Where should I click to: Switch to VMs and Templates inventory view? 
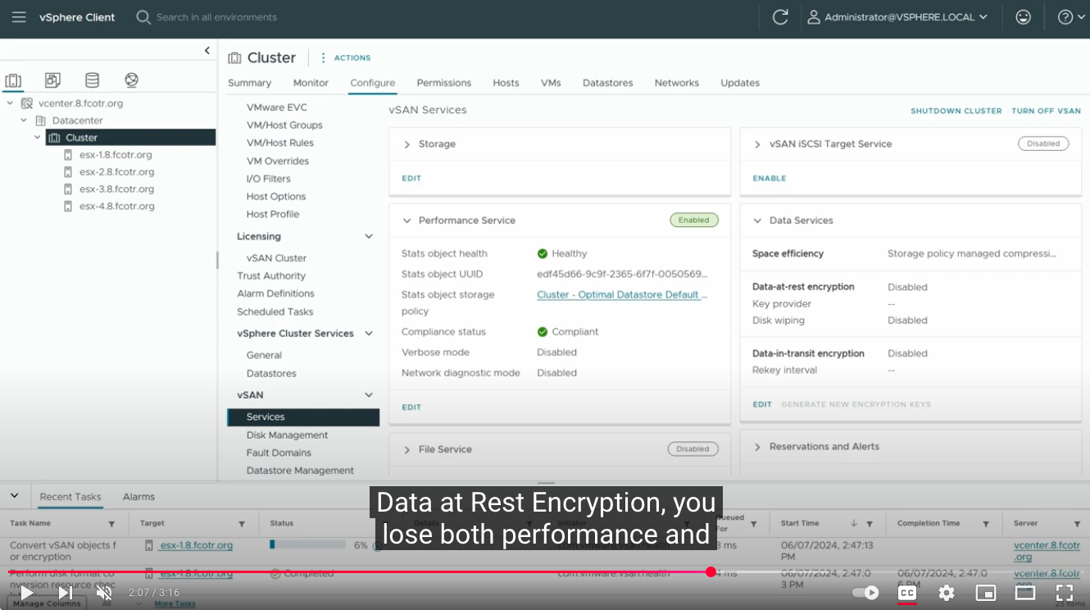pyautogui.click(x=52, y=80)
